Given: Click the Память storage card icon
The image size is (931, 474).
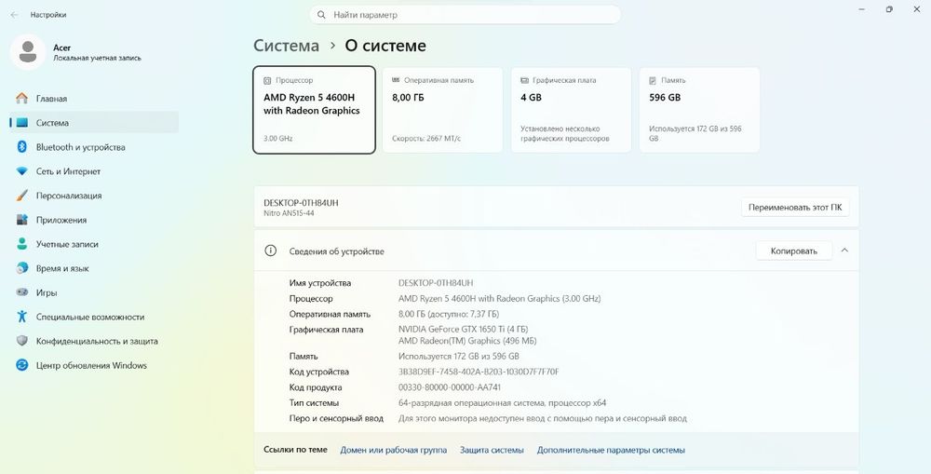Looking at the screenshot, I should click(654, 80).
